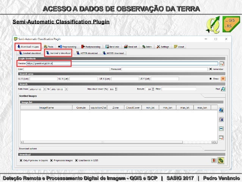
Task: Reset the Service URL with the icon
Action: click(x=222, y=63)
